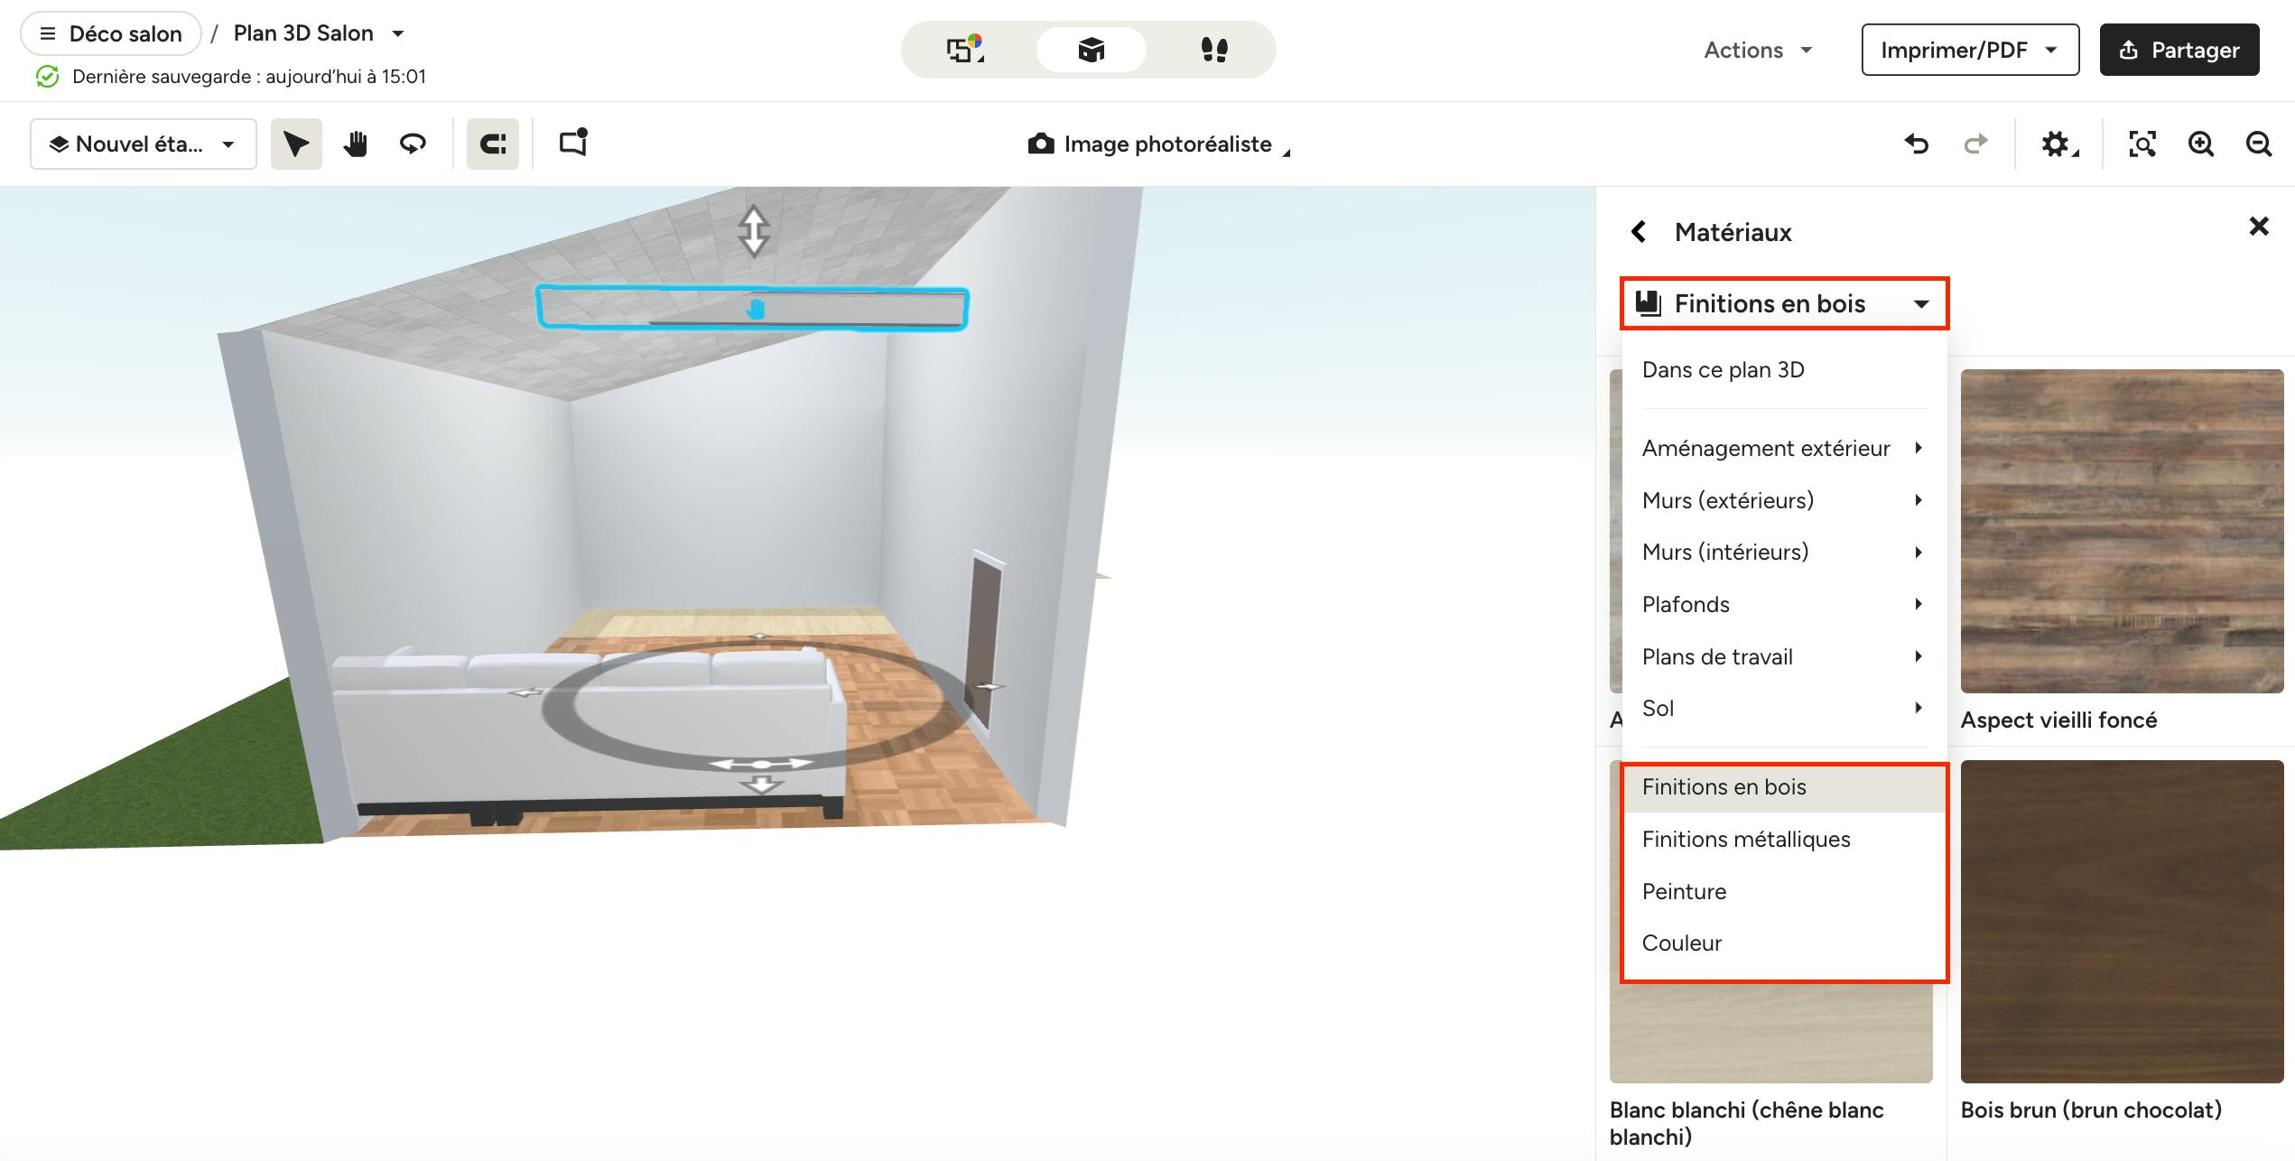
Task: Toggle the magnet snapping button
Action: coord(492,144)
